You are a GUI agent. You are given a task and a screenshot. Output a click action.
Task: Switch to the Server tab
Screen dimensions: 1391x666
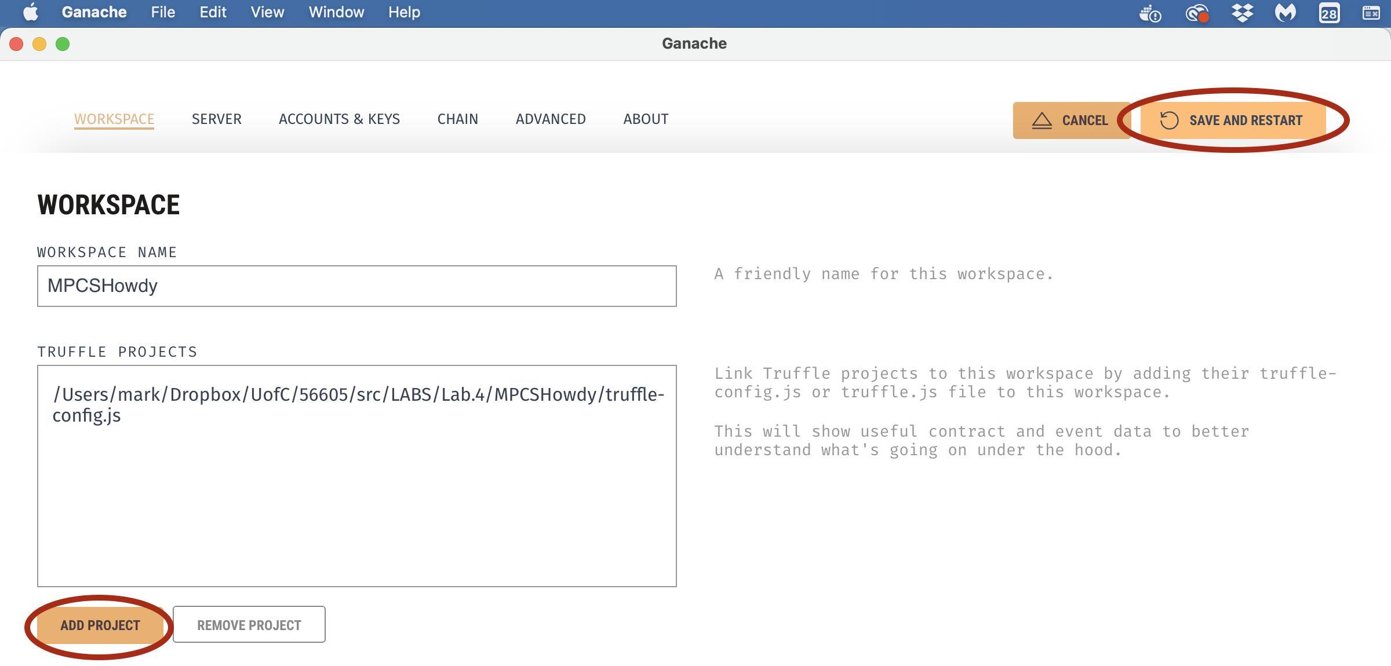point(216,119)
